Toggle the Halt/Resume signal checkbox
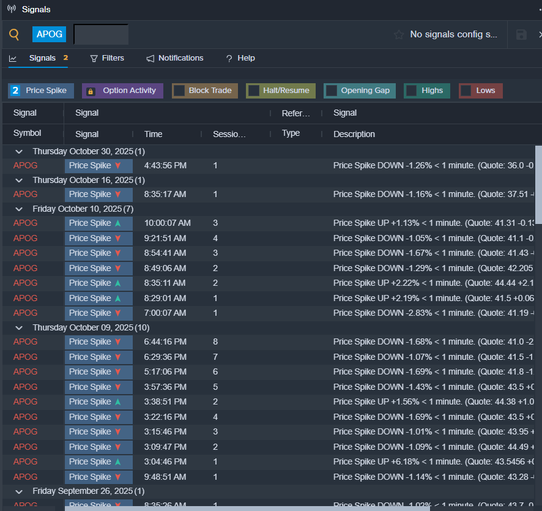 [254, 91]
